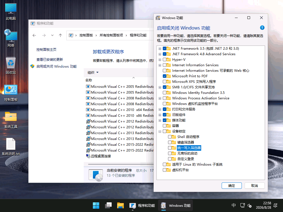Image resolution: width=283 pixels, height=212 pixels.
Task: Click the control panel icon in address bar
Action: pos(71,35)
